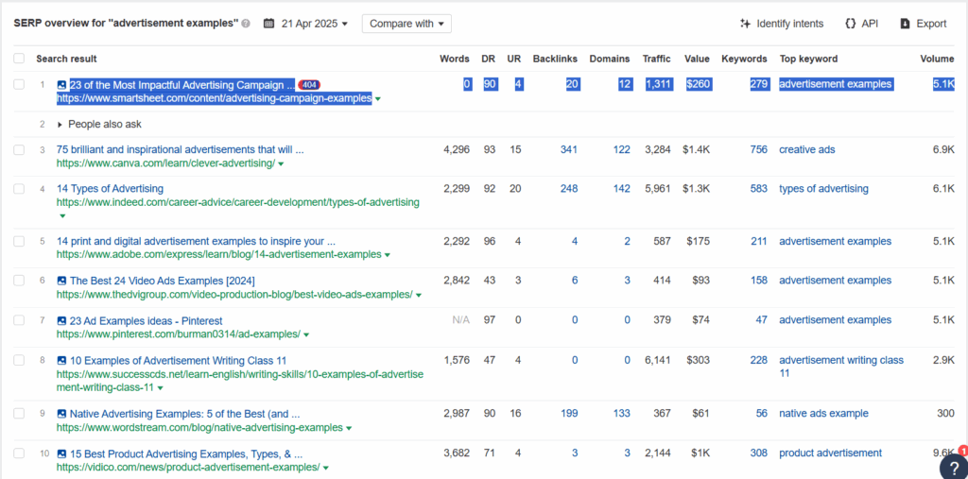Open the URL dropdown arrow for vidico.com

[x=326, y=468]
